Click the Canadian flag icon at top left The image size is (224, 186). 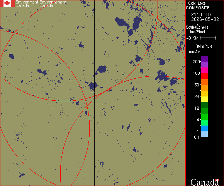point(7,3)
